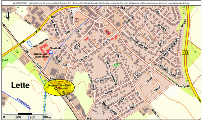Image resolution: width=202 pixels, height=121 pixels.
Task: Select the Museum Lette diamond marker
Action: [x=56, y=89]
